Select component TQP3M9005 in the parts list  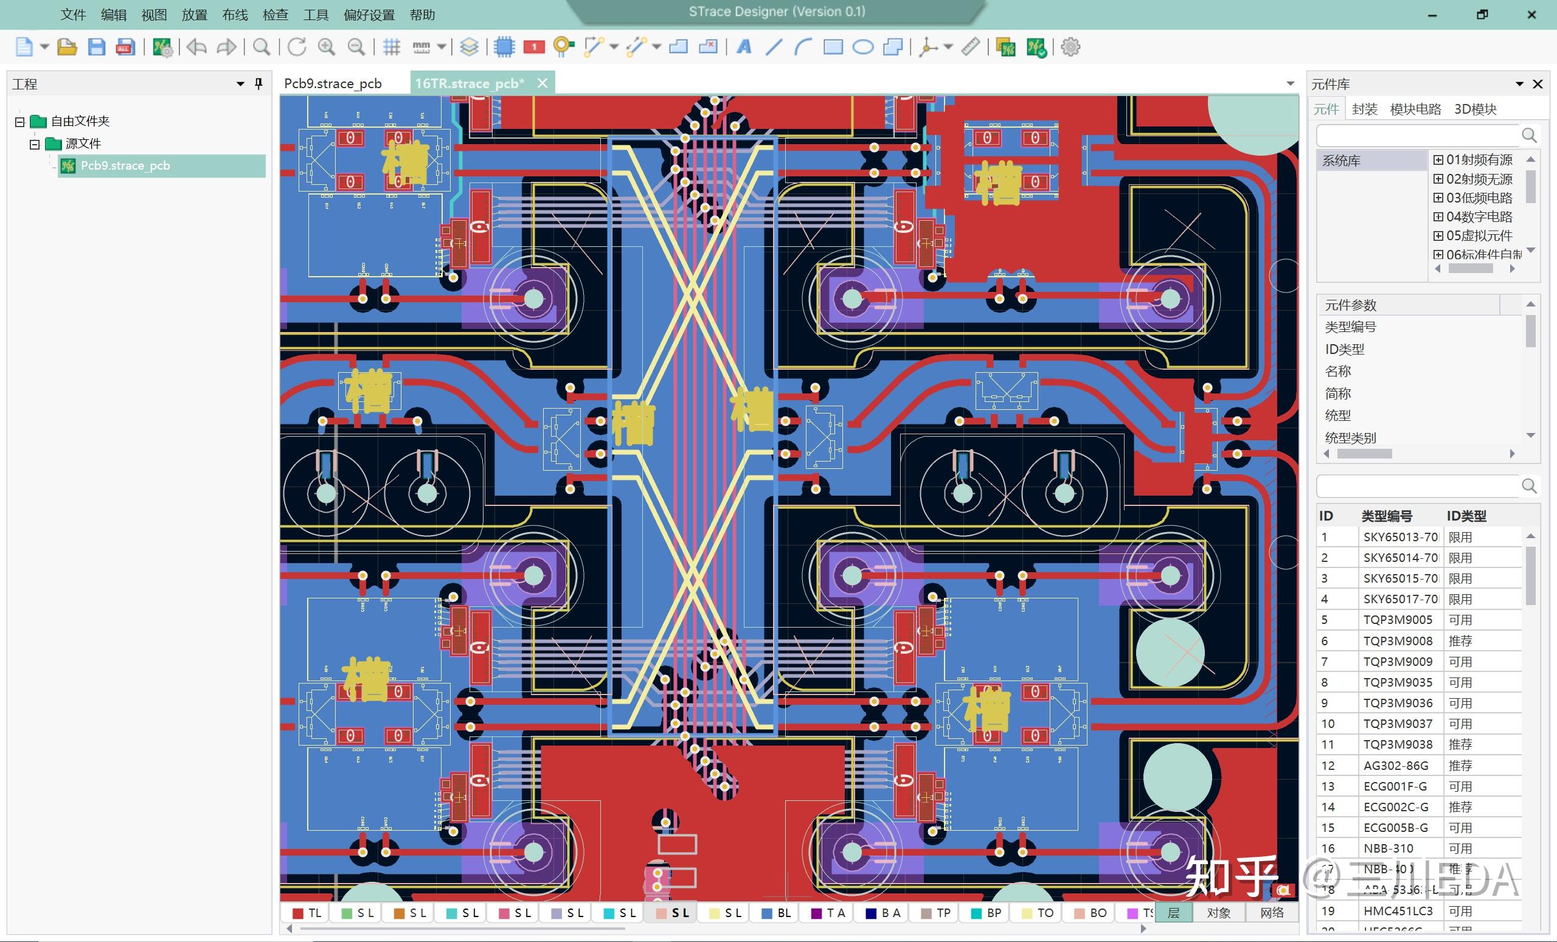(x=1399, y=620)
